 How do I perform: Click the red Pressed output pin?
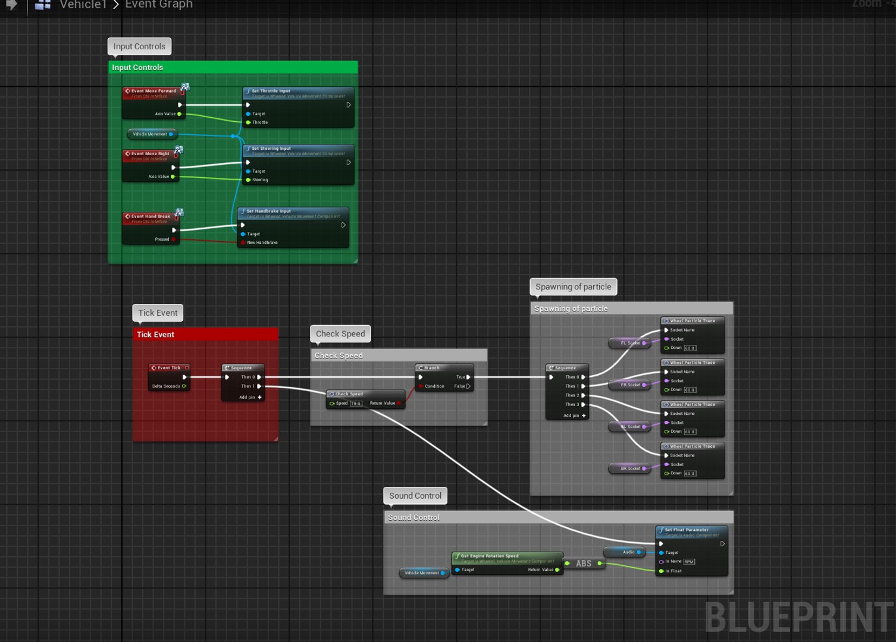pos(173,239)
